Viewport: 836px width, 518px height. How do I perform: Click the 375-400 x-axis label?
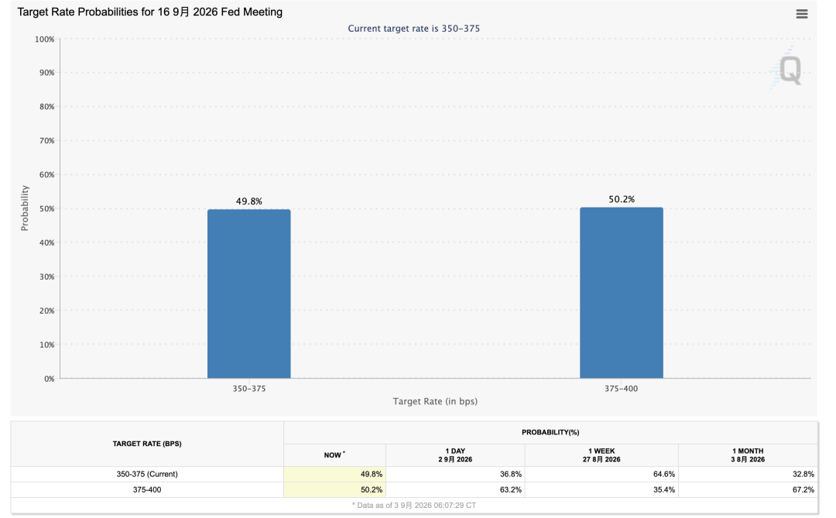621,389
